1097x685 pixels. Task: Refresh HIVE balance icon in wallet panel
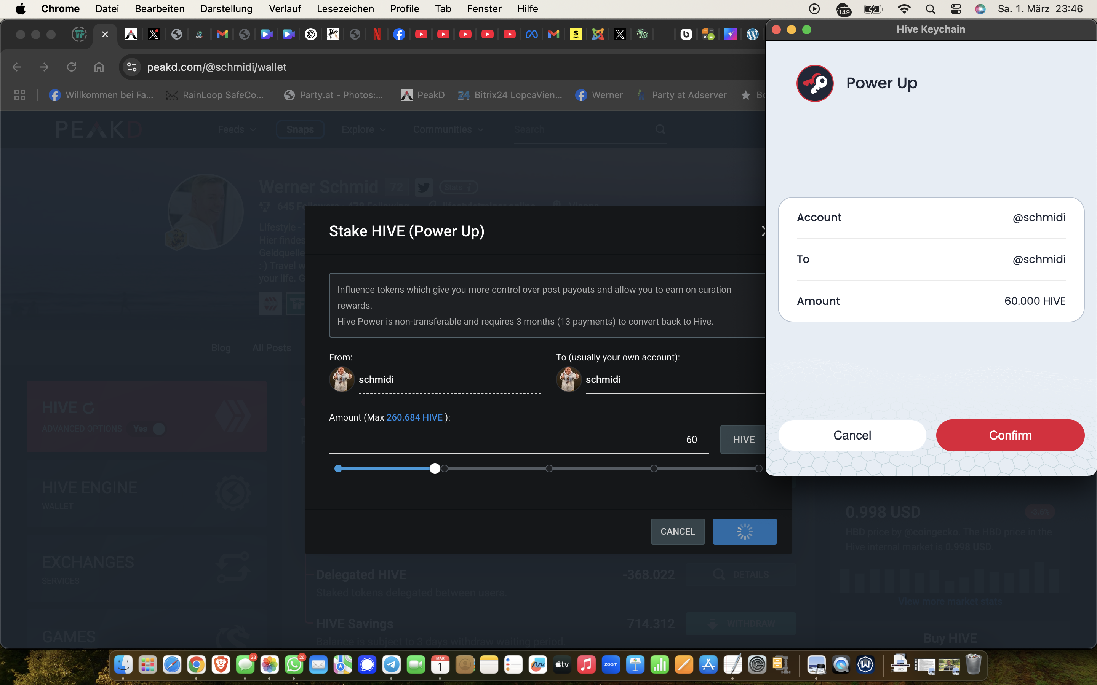[89, 408]
